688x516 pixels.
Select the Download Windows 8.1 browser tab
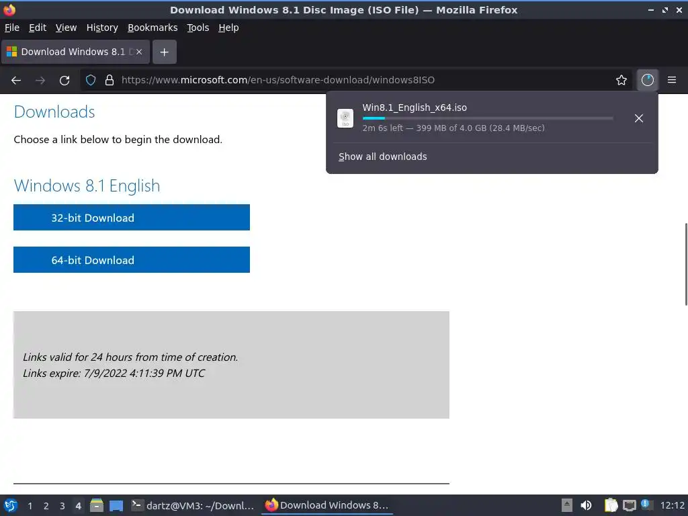click(x=75, y=52)
